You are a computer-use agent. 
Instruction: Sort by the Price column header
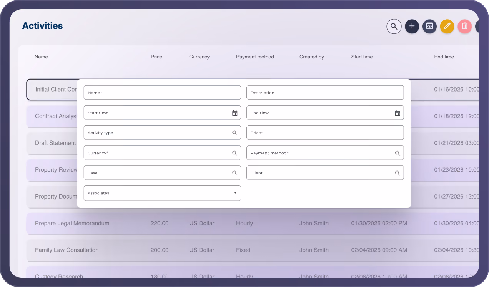pos(156,57)
